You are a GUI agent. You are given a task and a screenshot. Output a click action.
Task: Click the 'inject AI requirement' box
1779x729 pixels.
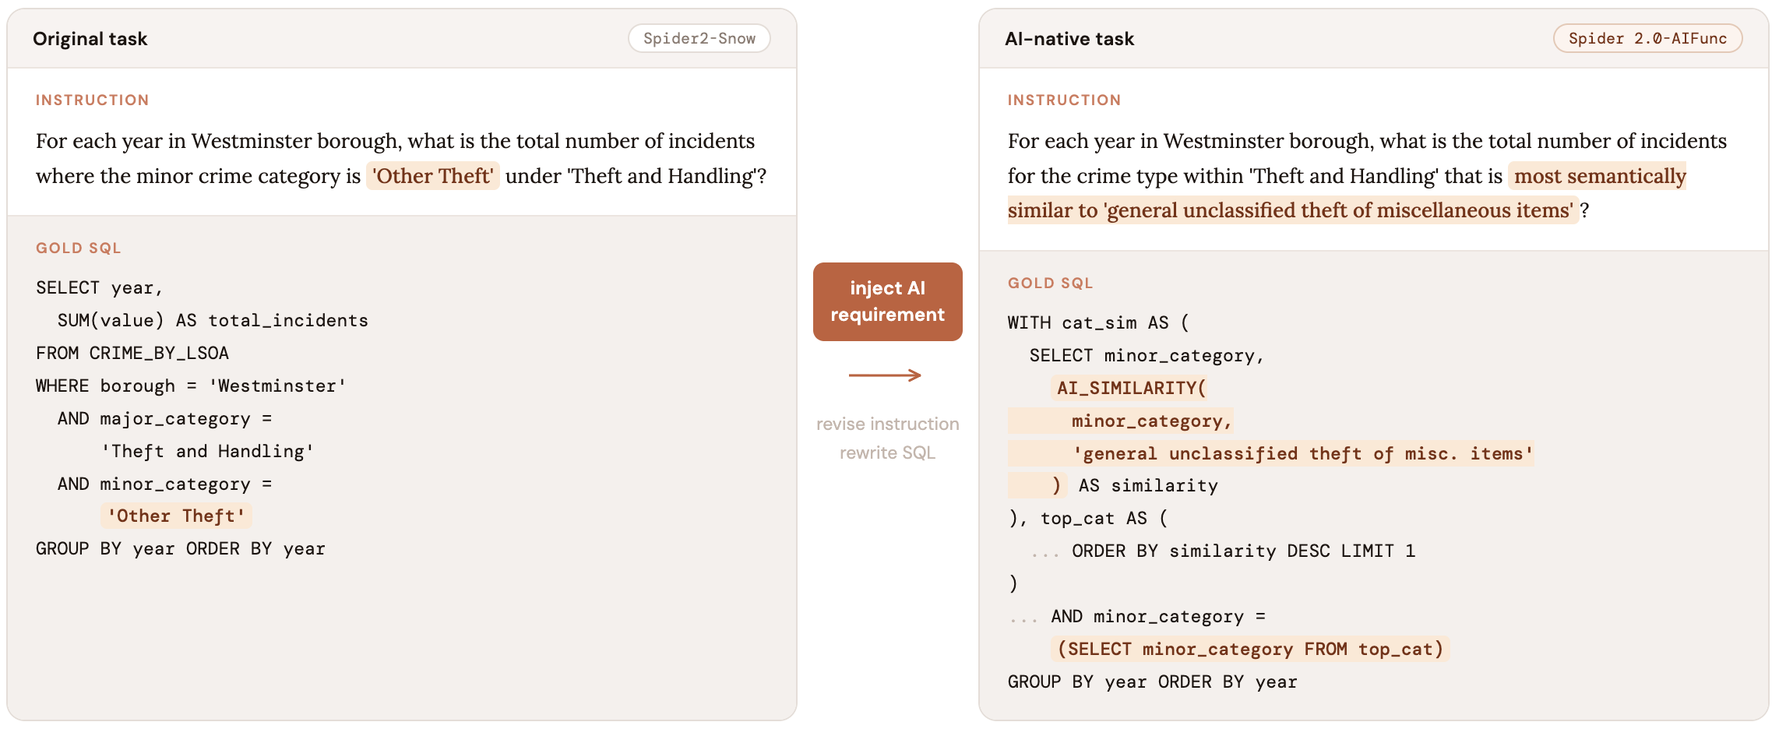[887, 301]
